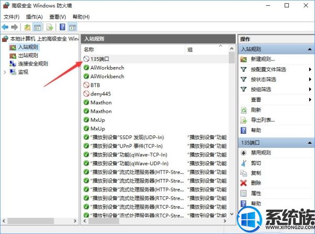This screenshot has height=234, width=315.
Task: Sort by the 名称 column header
Action: pos(133,49)
